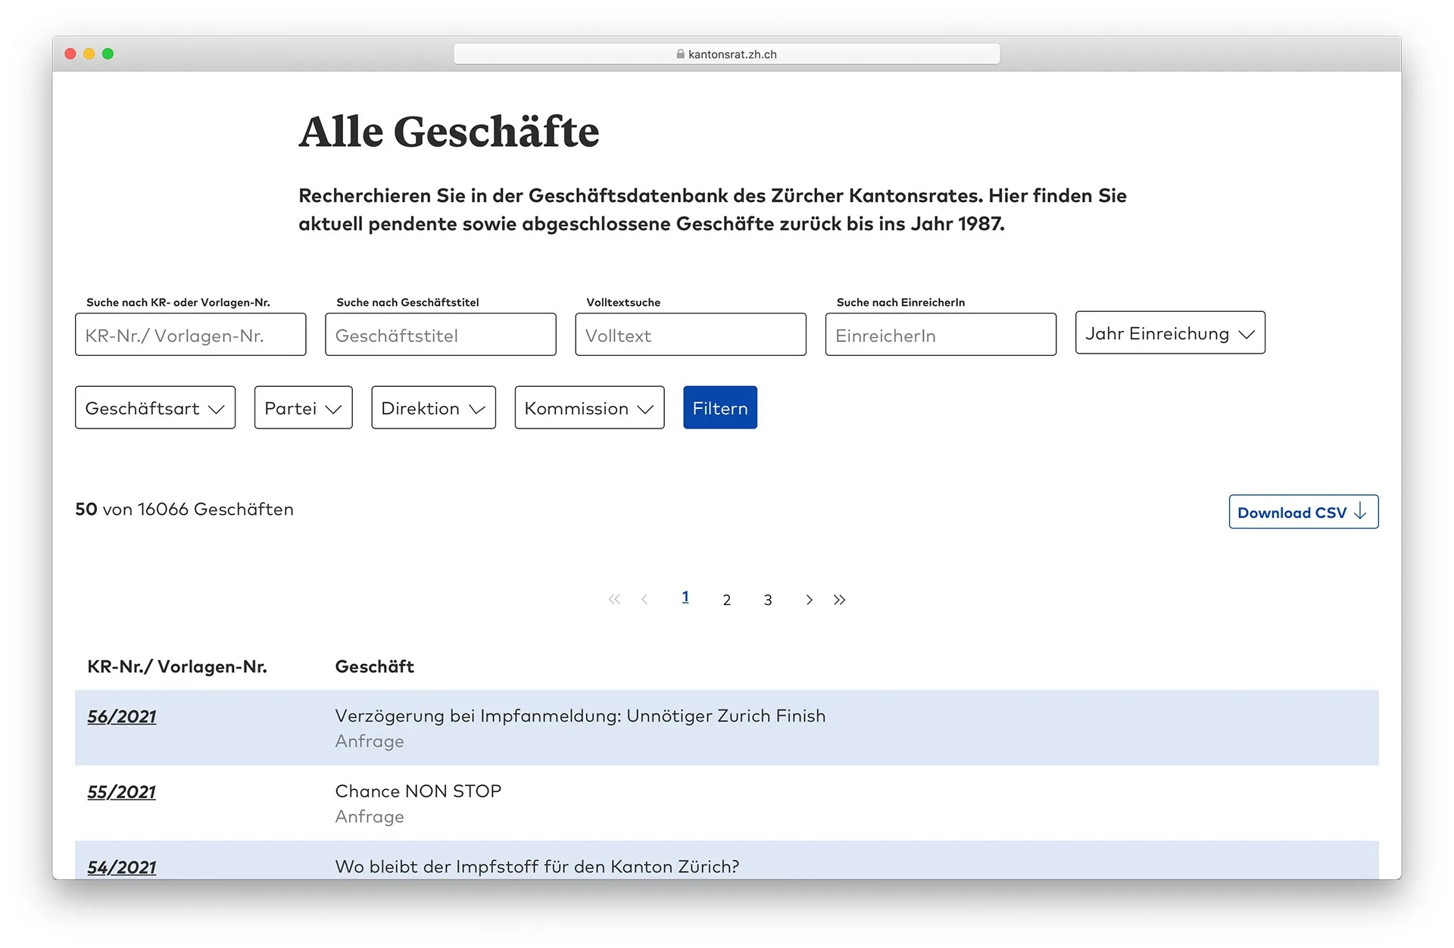Click the chevron on the Filtern-adjacent Kommission control
The width and height of the screenshot is (1454, 948).
647,408
